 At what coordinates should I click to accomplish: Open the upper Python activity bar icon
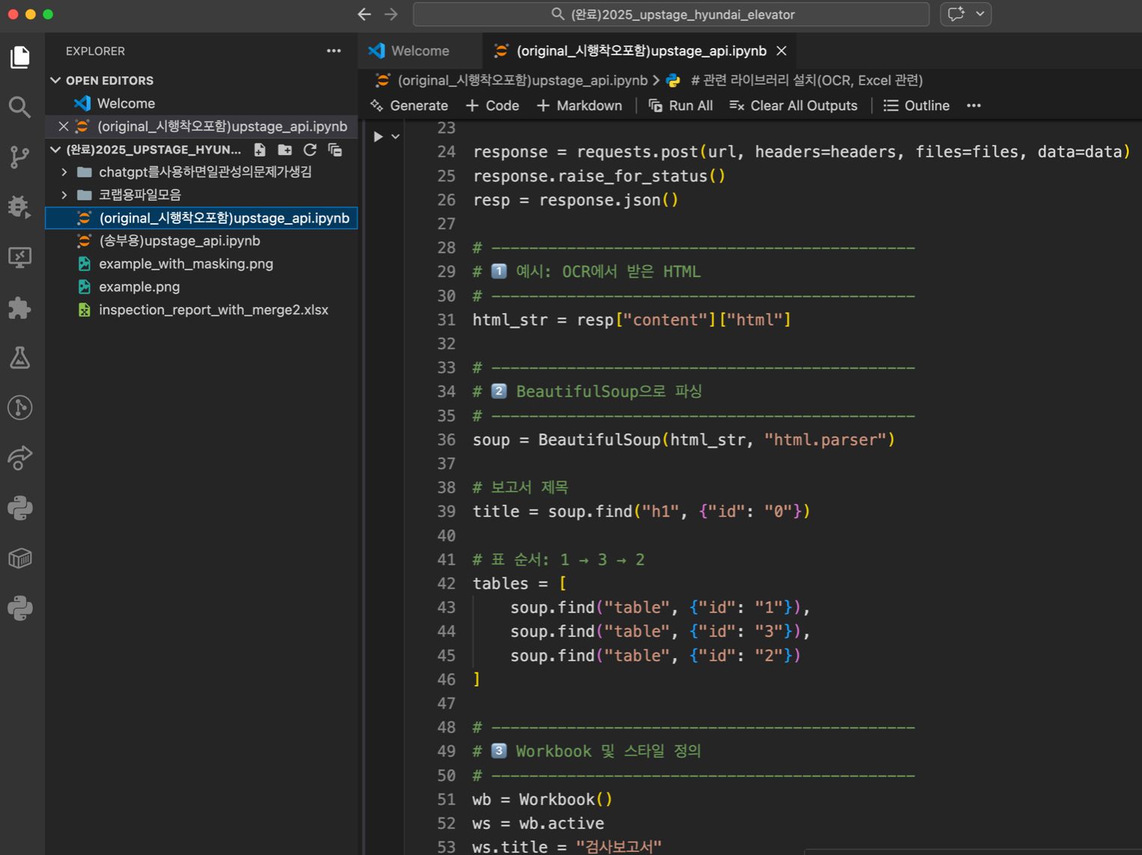[20, 508]
